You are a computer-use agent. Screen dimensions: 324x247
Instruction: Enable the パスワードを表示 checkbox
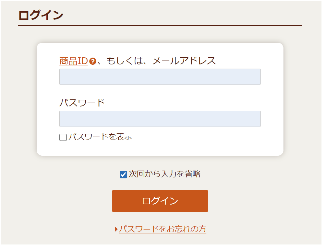tap(63, 137)
